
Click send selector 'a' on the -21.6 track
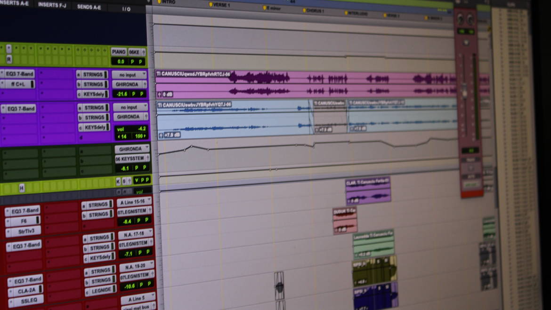tap(78, 75)
